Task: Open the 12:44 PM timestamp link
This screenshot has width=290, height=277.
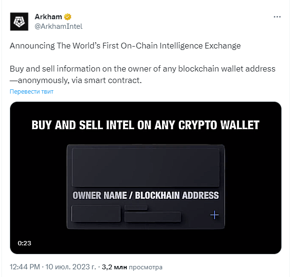Action: [x=25, y=267]
